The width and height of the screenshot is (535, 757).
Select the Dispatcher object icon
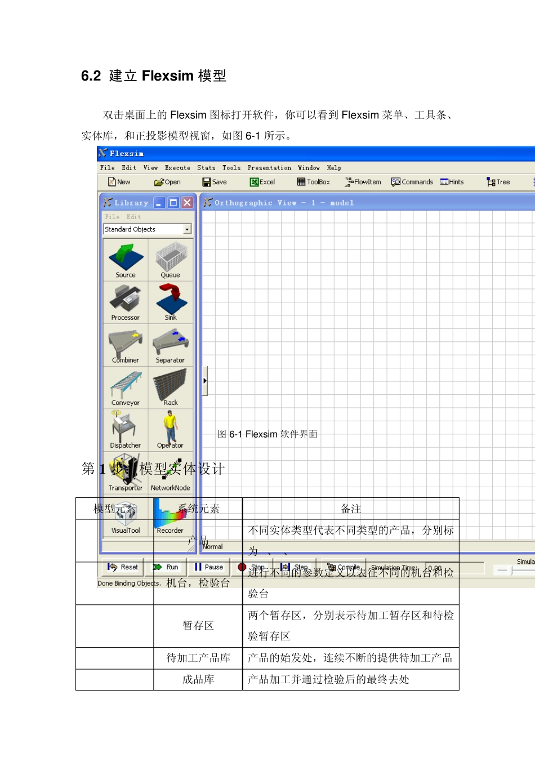126,430
